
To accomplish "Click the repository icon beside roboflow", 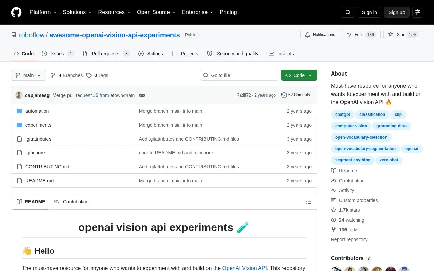I will point(14,35).
